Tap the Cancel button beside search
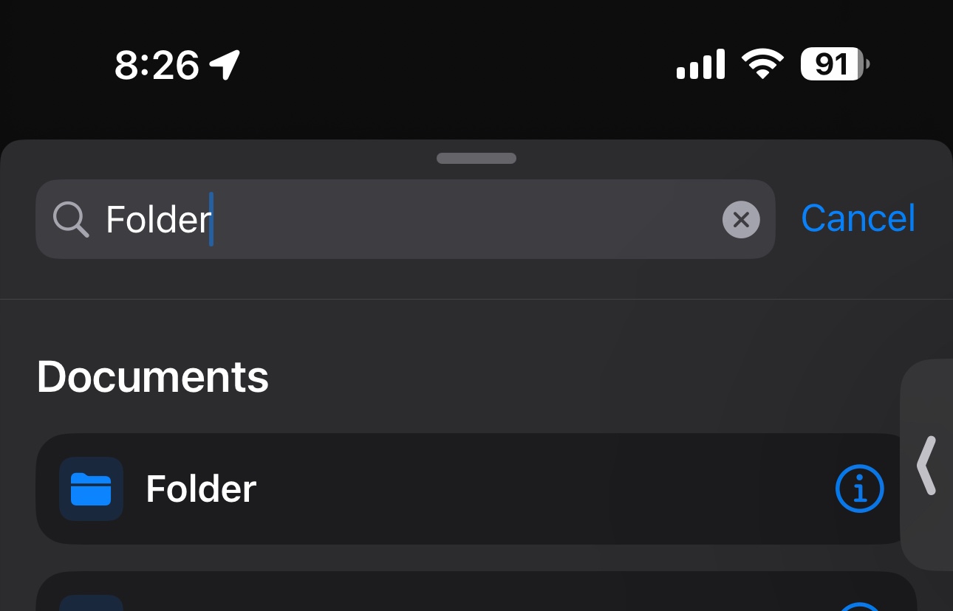 [x=858, y=218]
